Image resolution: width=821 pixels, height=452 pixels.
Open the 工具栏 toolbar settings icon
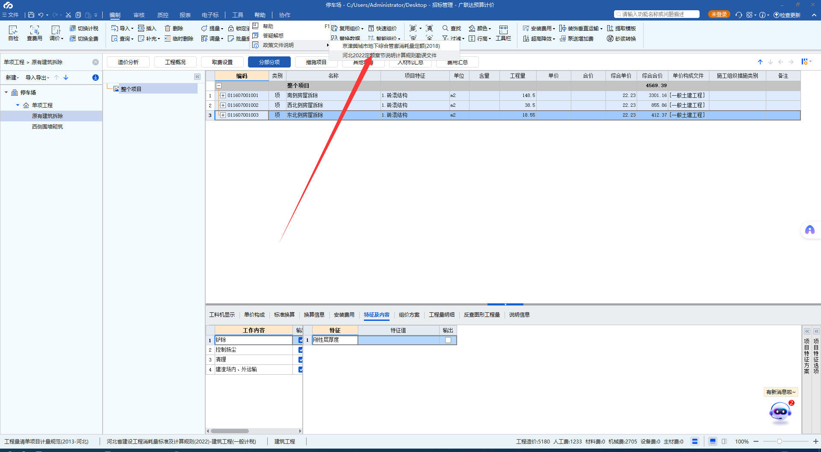coord(503,33)
